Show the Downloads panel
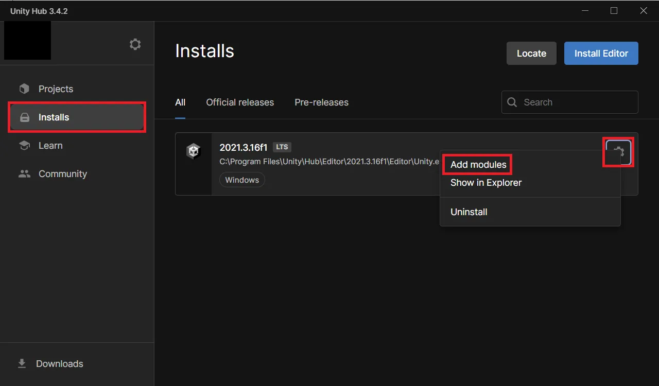Viewport: 659px width, 386px height. (59, 364)
